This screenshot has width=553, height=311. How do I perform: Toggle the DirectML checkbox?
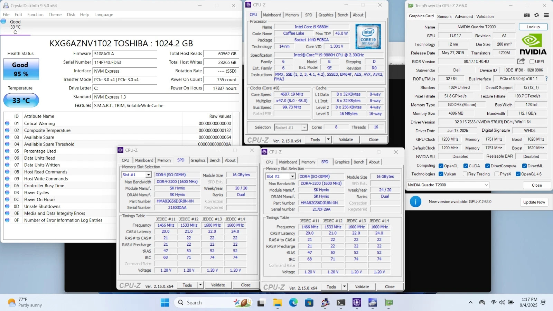tap(524, 166)
